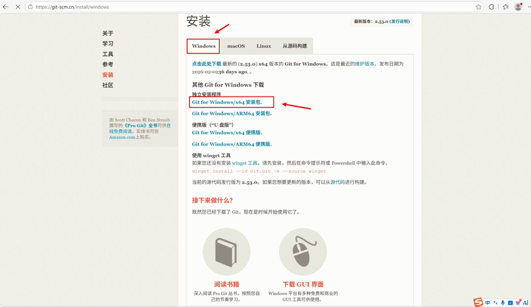Open 工具 in the sidebar

pos(108,54)
